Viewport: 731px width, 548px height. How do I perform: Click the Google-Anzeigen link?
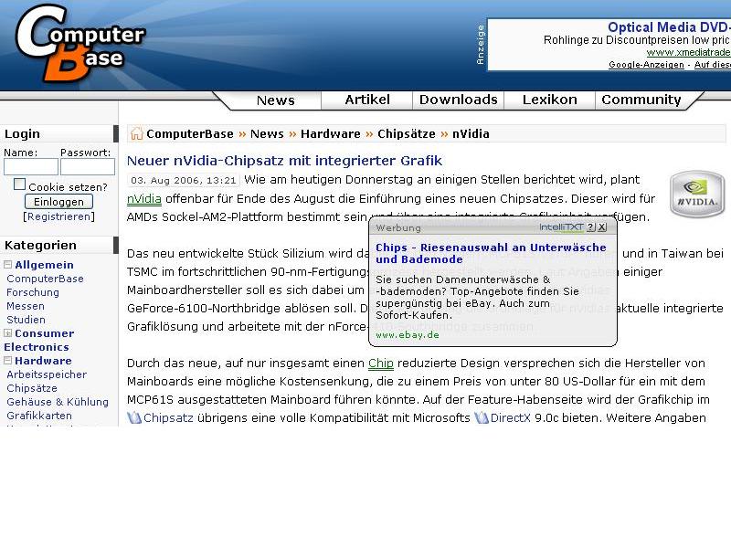pyautogui.click(x=646, y=65)
